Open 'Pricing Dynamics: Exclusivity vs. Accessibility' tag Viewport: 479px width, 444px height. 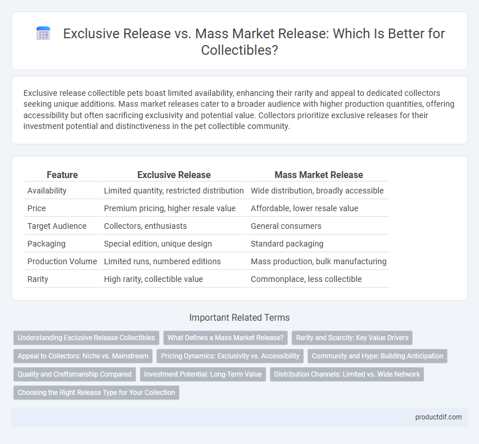230,356
